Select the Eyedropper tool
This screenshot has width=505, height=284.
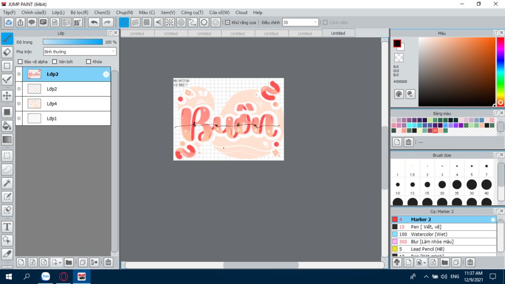[x=7, y=254]
